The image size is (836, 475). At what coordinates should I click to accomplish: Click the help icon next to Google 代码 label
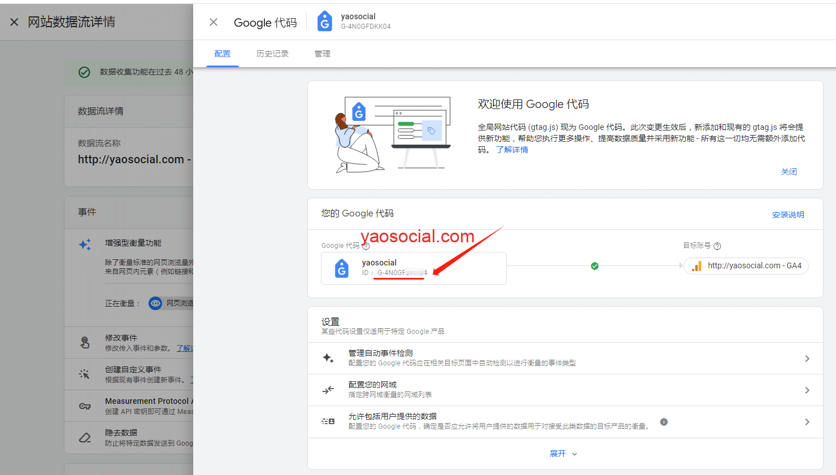[x=366, y=246]
